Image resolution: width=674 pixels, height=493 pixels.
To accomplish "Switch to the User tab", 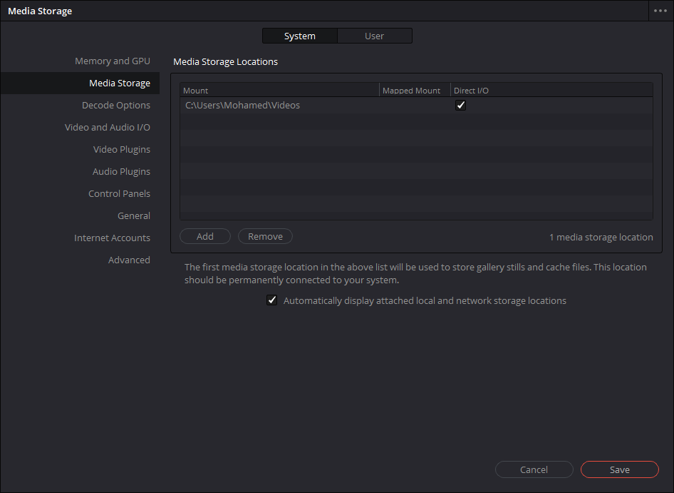I will (x=374, y=36).
